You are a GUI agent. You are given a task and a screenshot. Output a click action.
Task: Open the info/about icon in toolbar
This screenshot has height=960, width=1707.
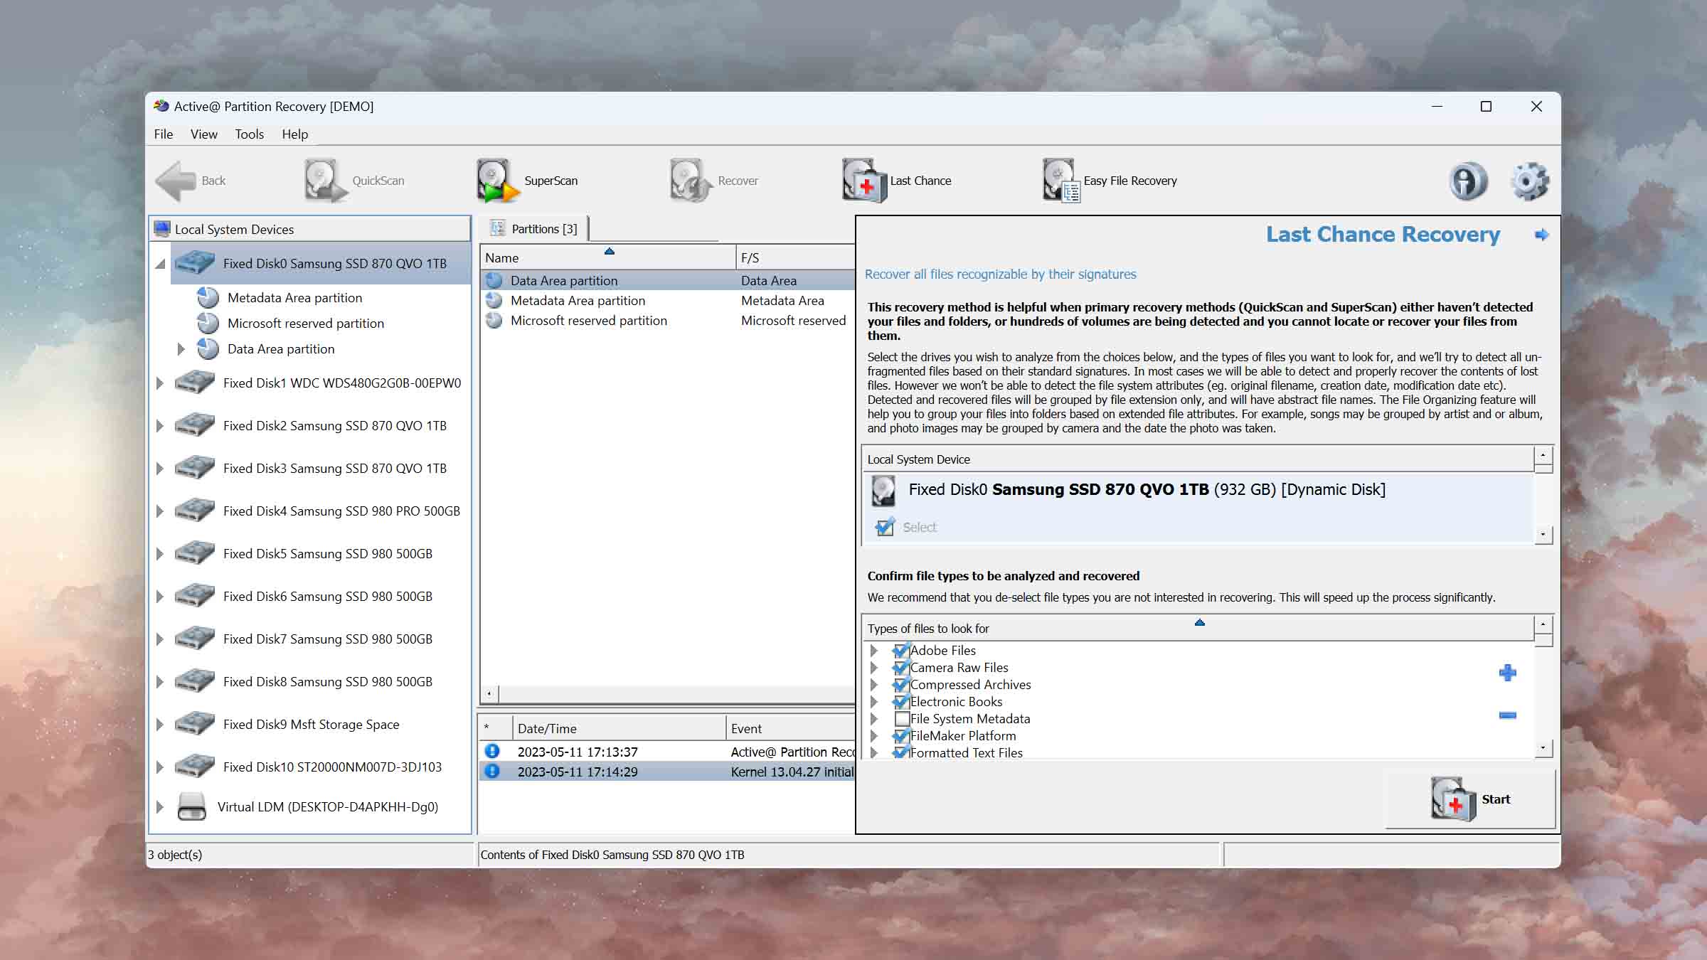pos(1467,181)
